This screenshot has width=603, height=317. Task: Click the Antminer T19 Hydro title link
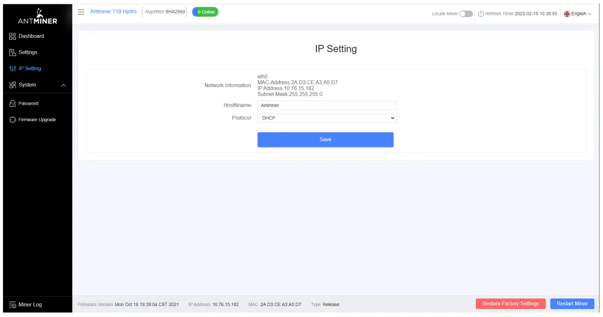[113, 11]
